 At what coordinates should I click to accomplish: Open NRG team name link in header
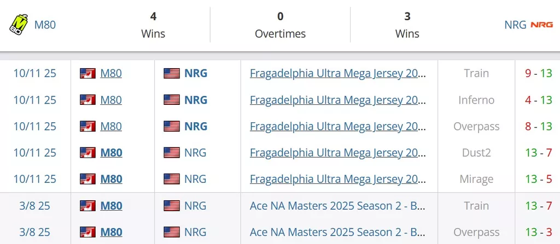(515, 25)
